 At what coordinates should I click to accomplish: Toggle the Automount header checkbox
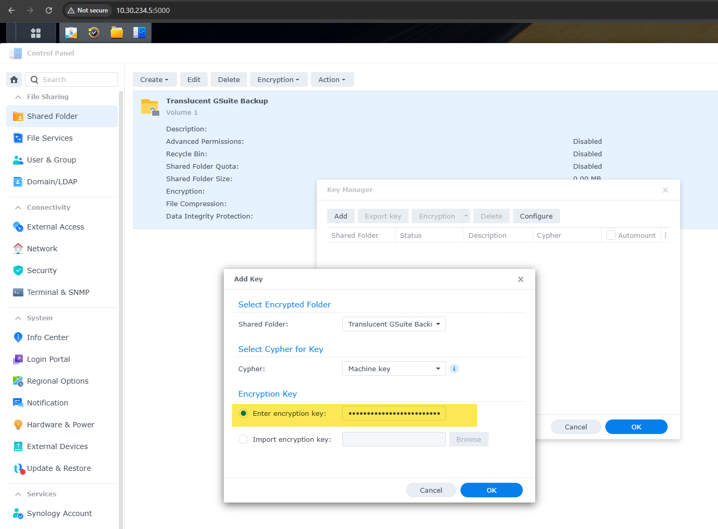tap(611, 235)
